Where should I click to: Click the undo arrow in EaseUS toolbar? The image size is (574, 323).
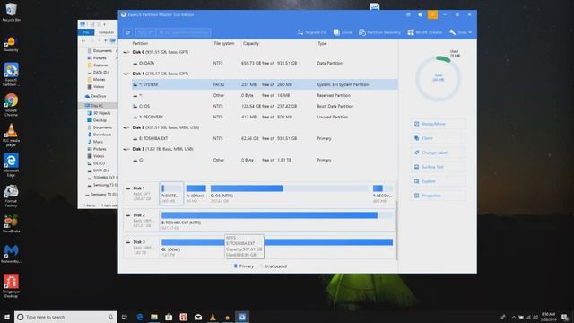click(x=140, y=32)
